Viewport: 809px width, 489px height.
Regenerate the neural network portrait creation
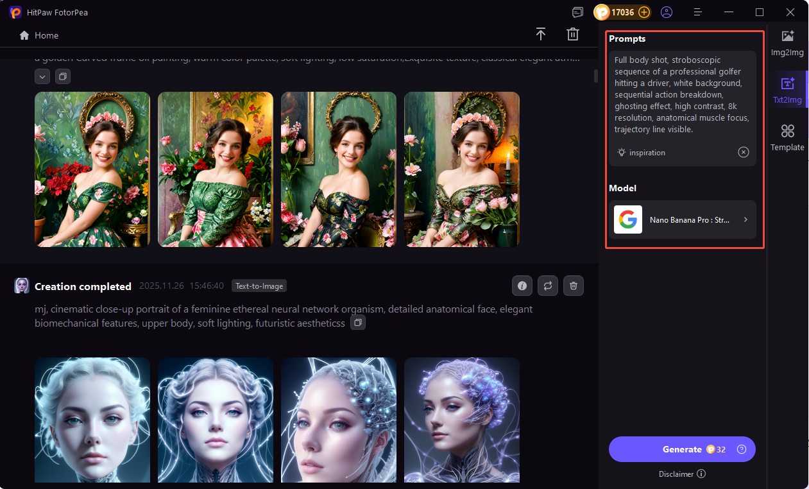[548, 286]
